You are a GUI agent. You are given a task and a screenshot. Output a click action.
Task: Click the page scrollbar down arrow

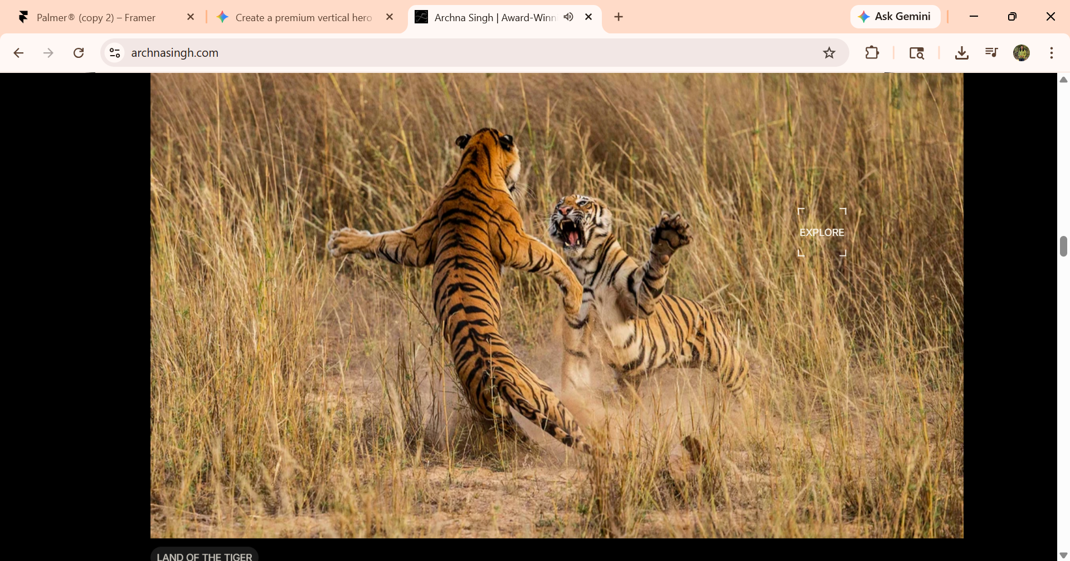point(1063,555)
